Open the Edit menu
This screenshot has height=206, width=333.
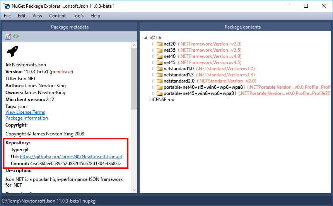[21, 16]
